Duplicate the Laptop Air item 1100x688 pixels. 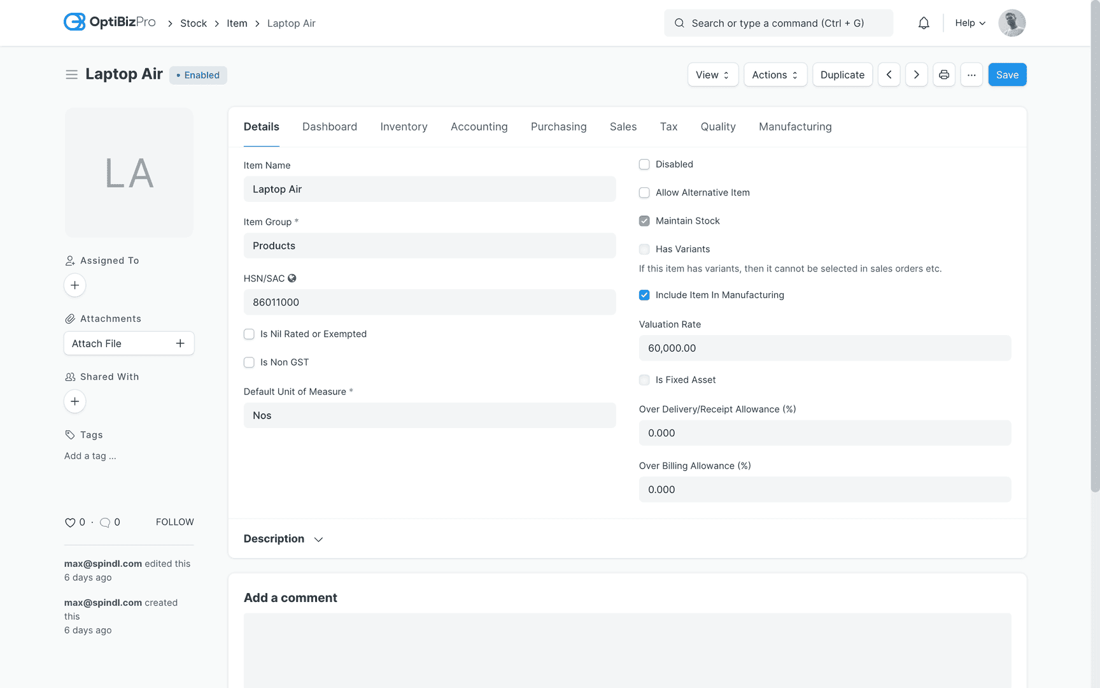842,75
